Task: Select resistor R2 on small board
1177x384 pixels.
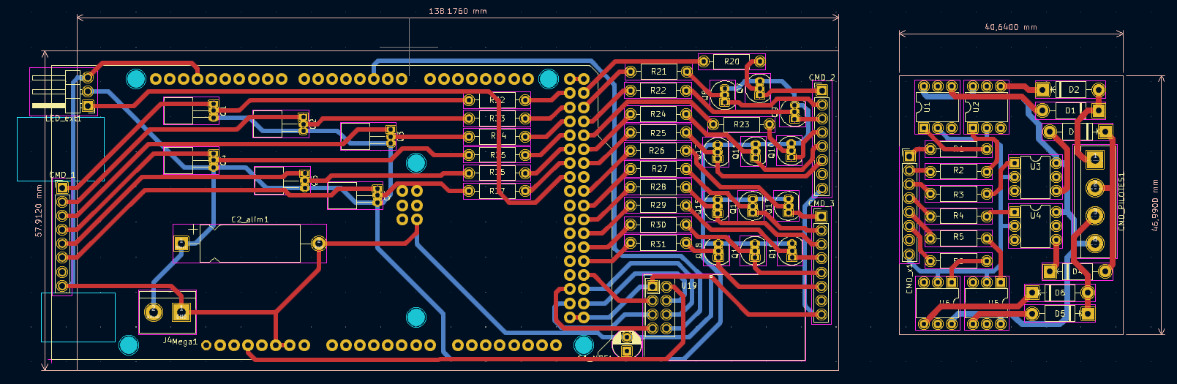Action: (958, 171)
